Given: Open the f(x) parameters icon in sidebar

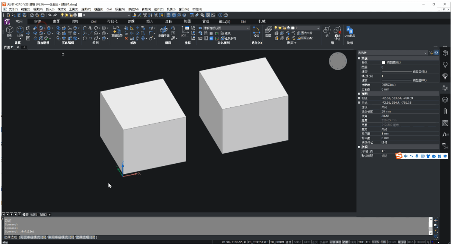Looking at the screenshot, I should (445, 134).
